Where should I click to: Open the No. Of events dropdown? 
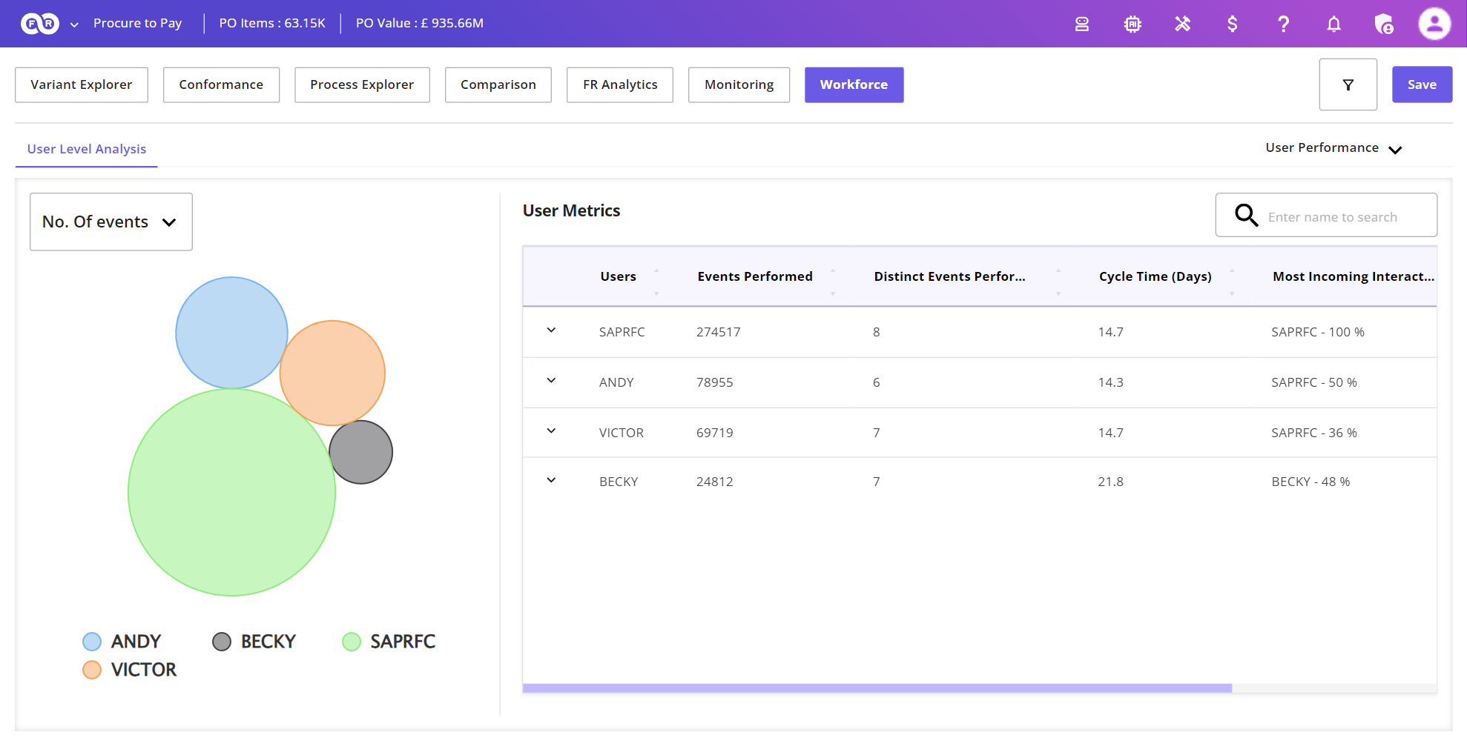pos(111,222)
